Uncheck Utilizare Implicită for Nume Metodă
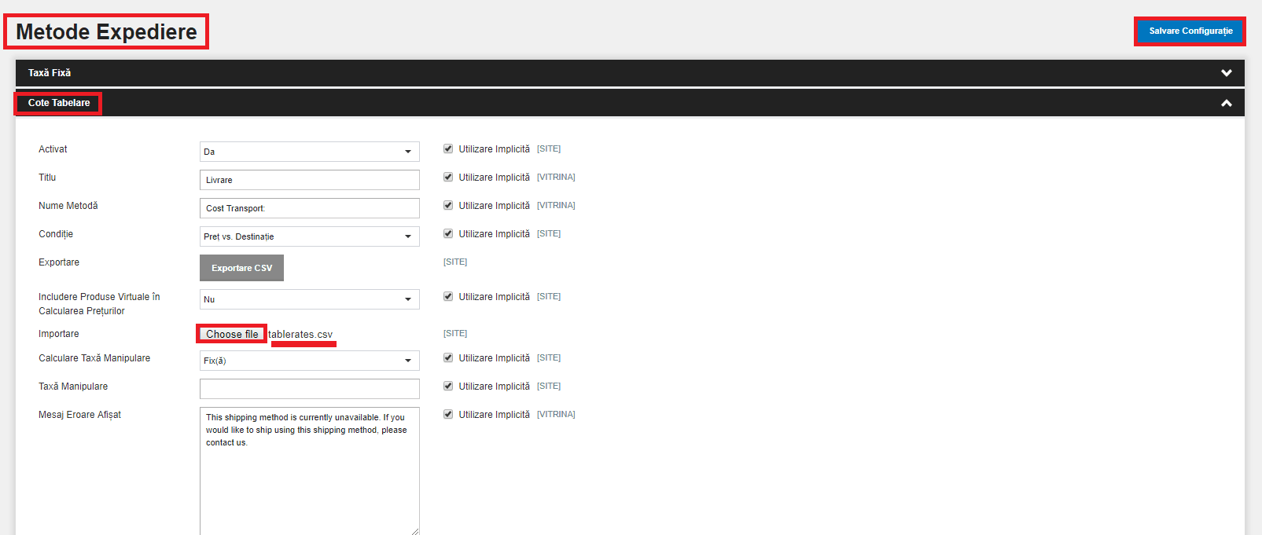 (x=448, y=205)
